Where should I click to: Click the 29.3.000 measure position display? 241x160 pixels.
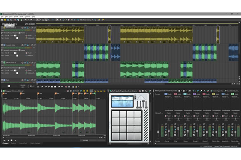point(30,24)
